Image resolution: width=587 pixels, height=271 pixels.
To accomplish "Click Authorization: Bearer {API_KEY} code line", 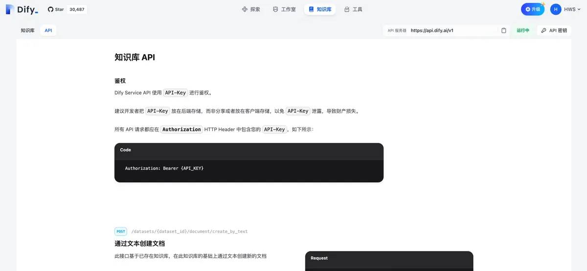I will 164,168.
